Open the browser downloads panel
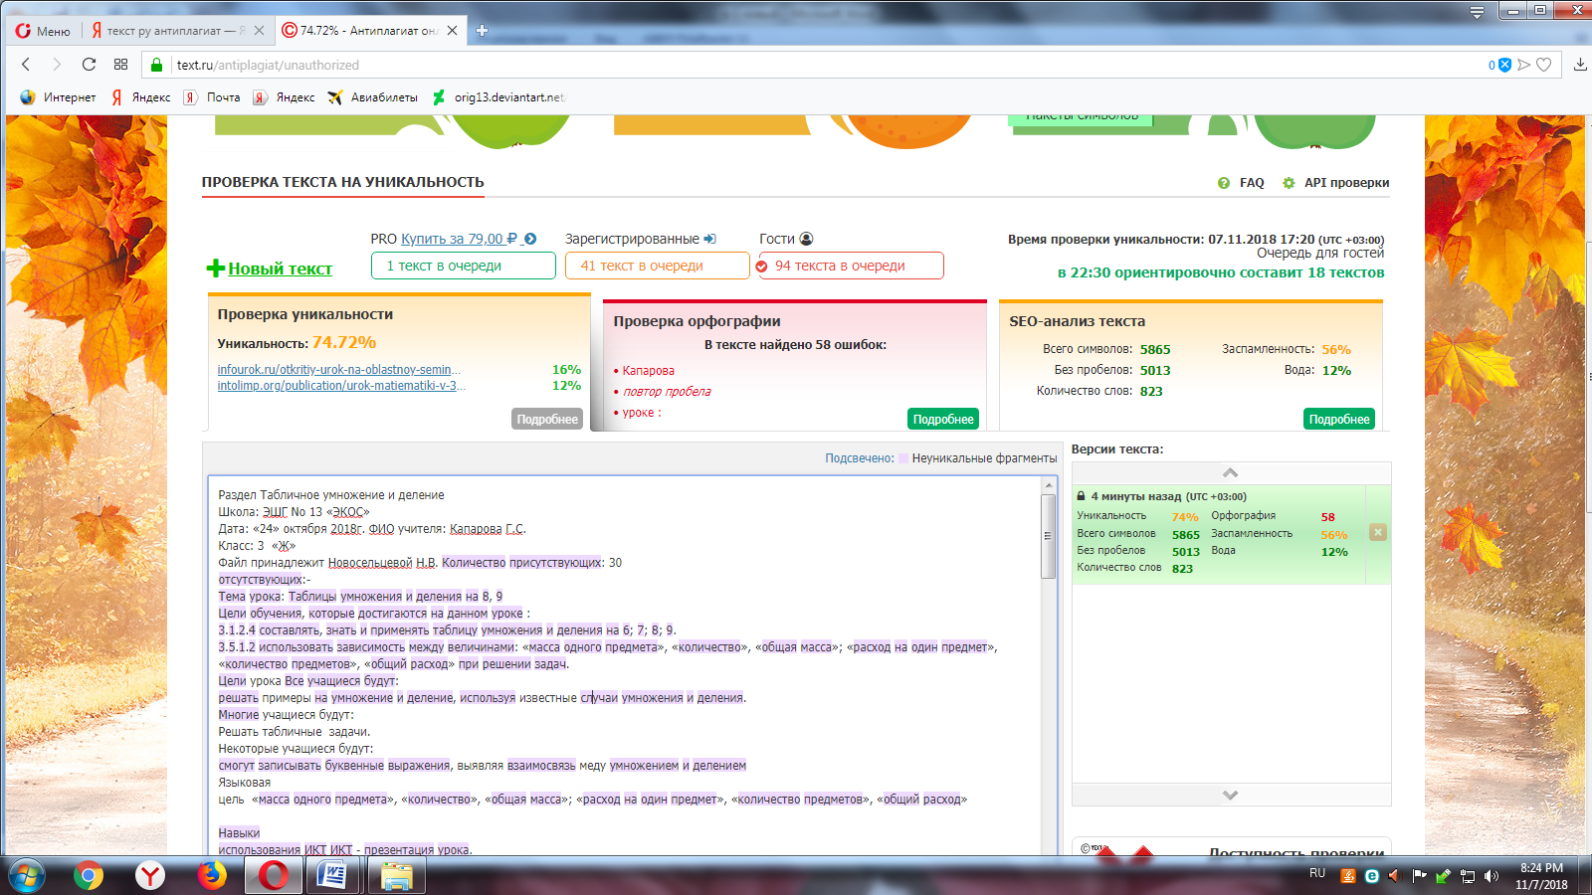 click(x=1580, y=65)
